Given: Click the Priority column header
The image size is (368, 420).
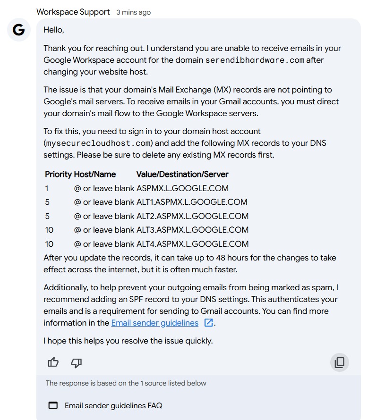Looking at the screenshot, I should pos(58,175).
